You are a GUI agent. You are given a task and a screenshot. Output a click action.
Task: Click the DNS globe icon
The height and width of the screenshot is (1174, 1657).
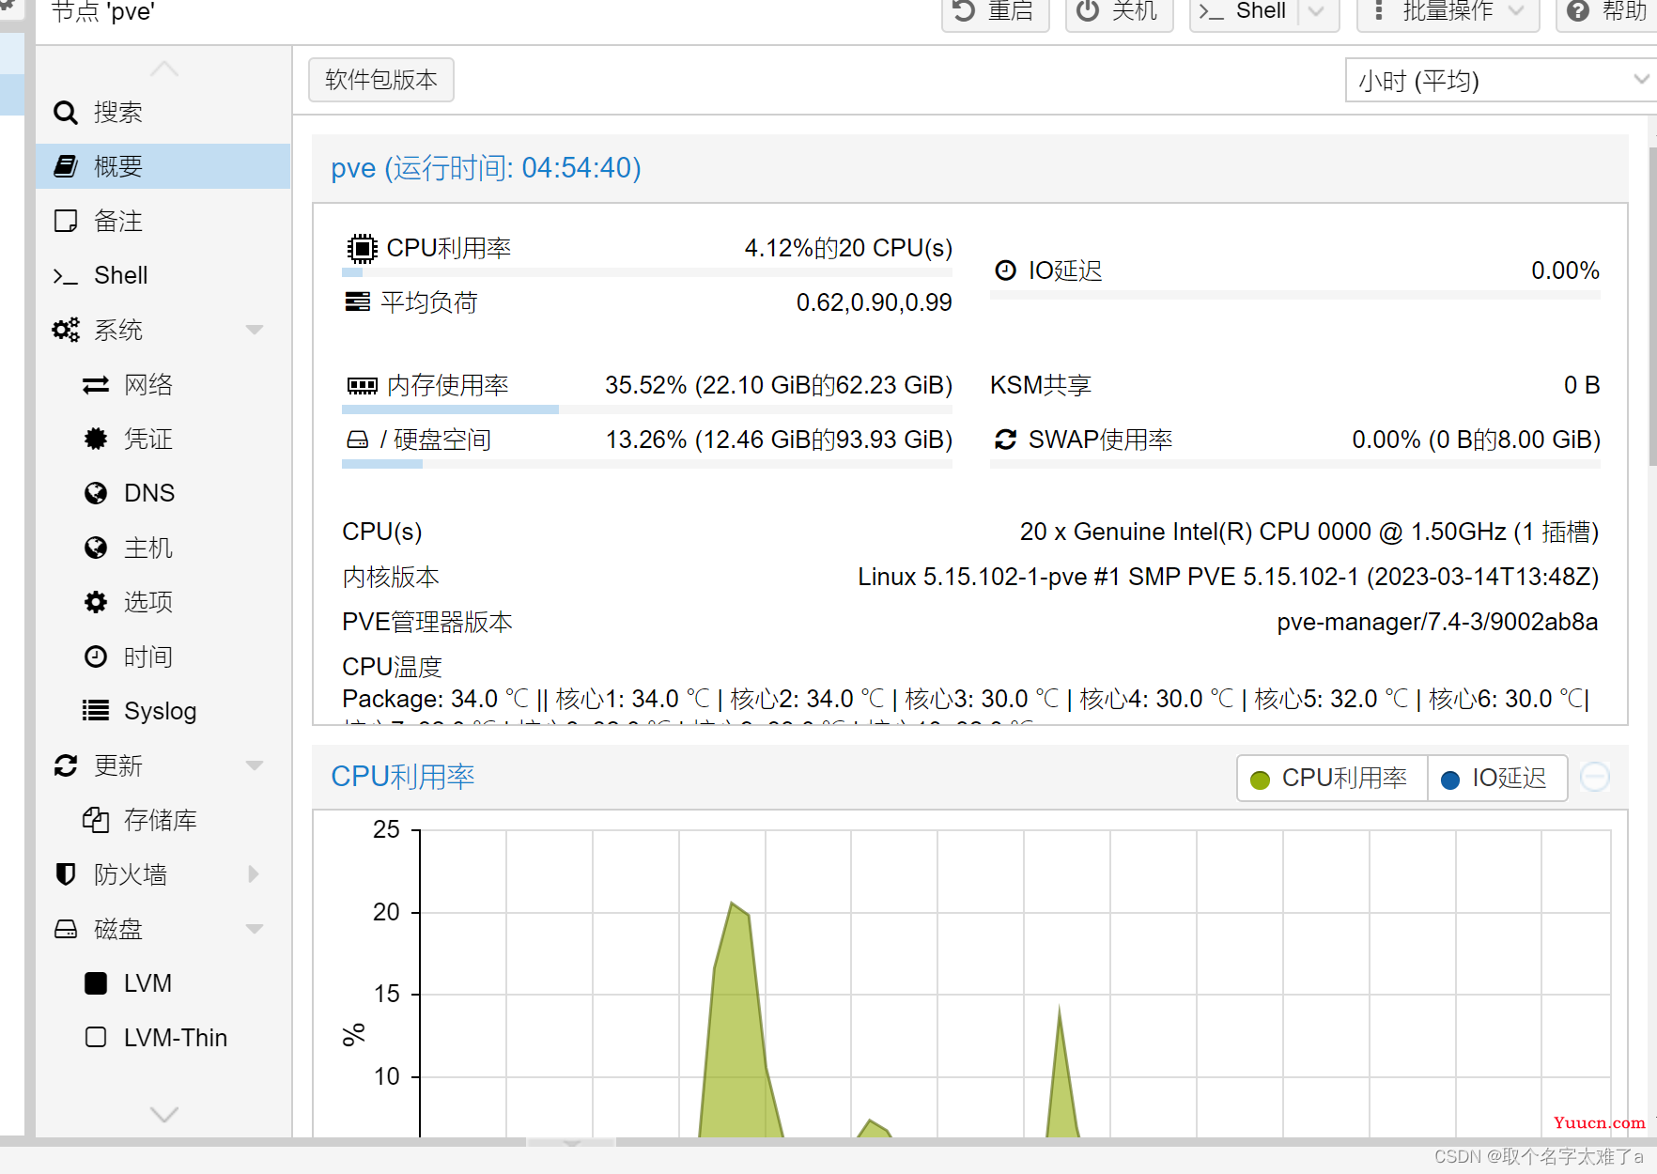(96, 493)
